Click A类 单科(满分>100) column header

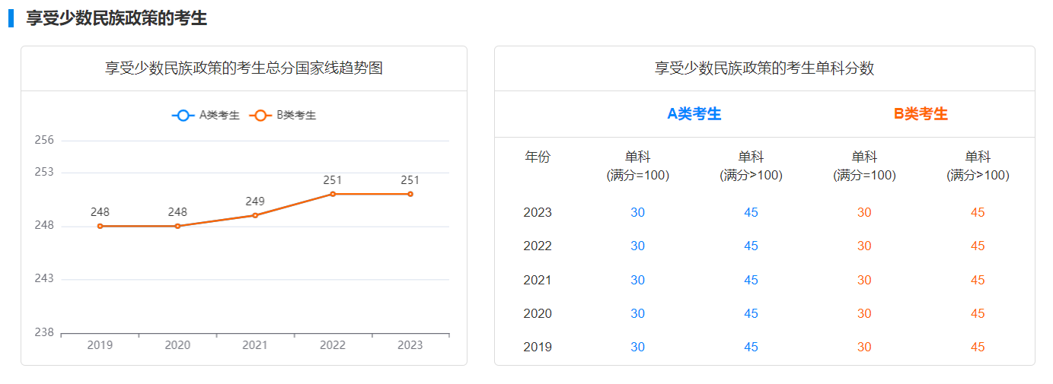[x=751, y=167]
